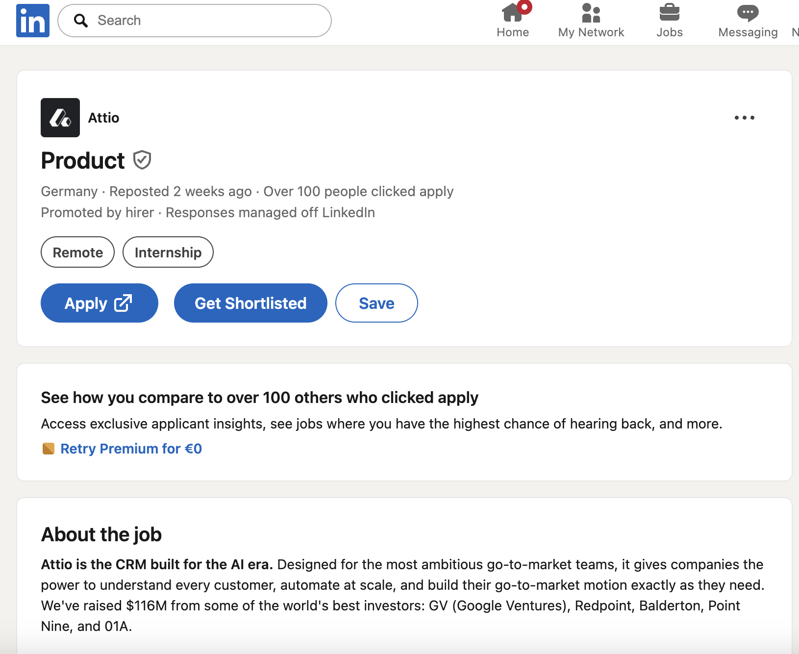Click the magnifying glass search icon
The width and height of the screenshot is (799, 654).
click(x=80, y=21)
